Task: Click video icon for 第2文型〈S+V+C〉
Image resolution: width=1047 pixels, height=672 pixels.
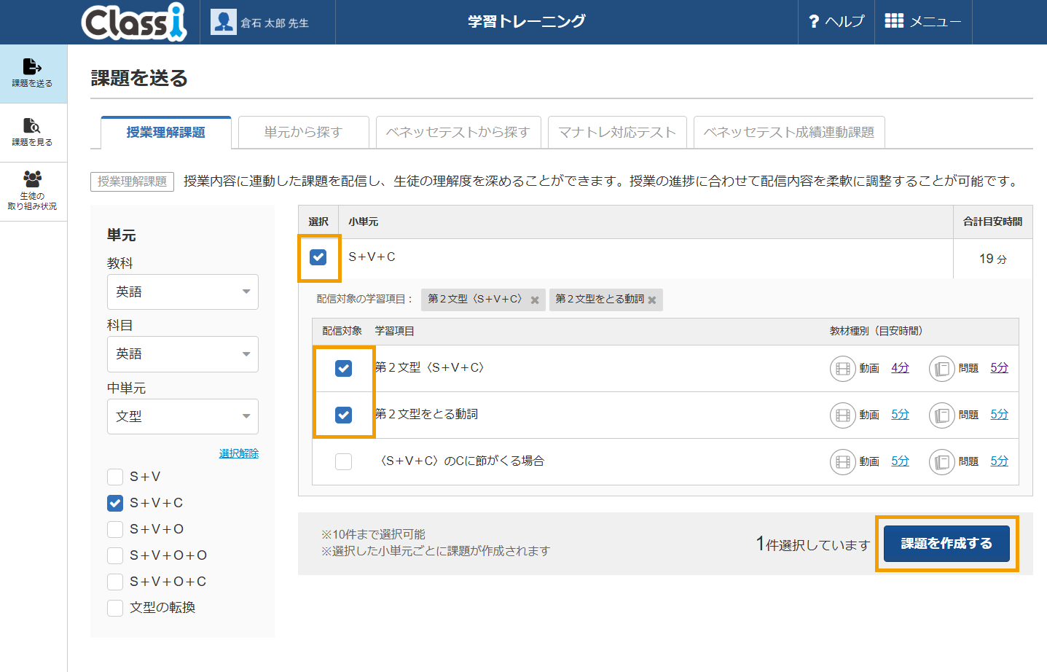Action: click(843, 369)
